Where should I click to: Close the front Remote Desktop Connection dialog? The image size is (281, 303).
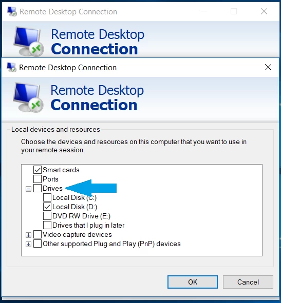(x=268, y=67)
